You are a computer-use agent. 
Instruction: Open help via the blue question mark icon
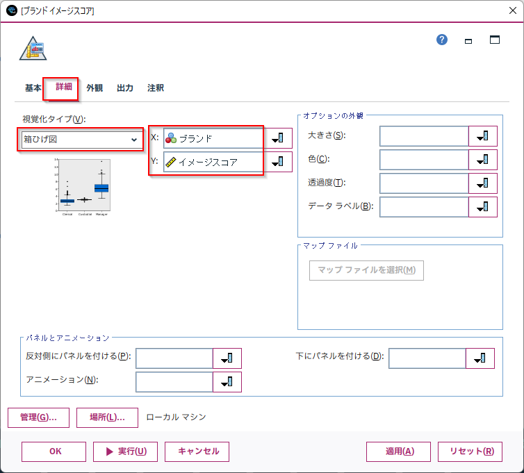coord(441,40)
